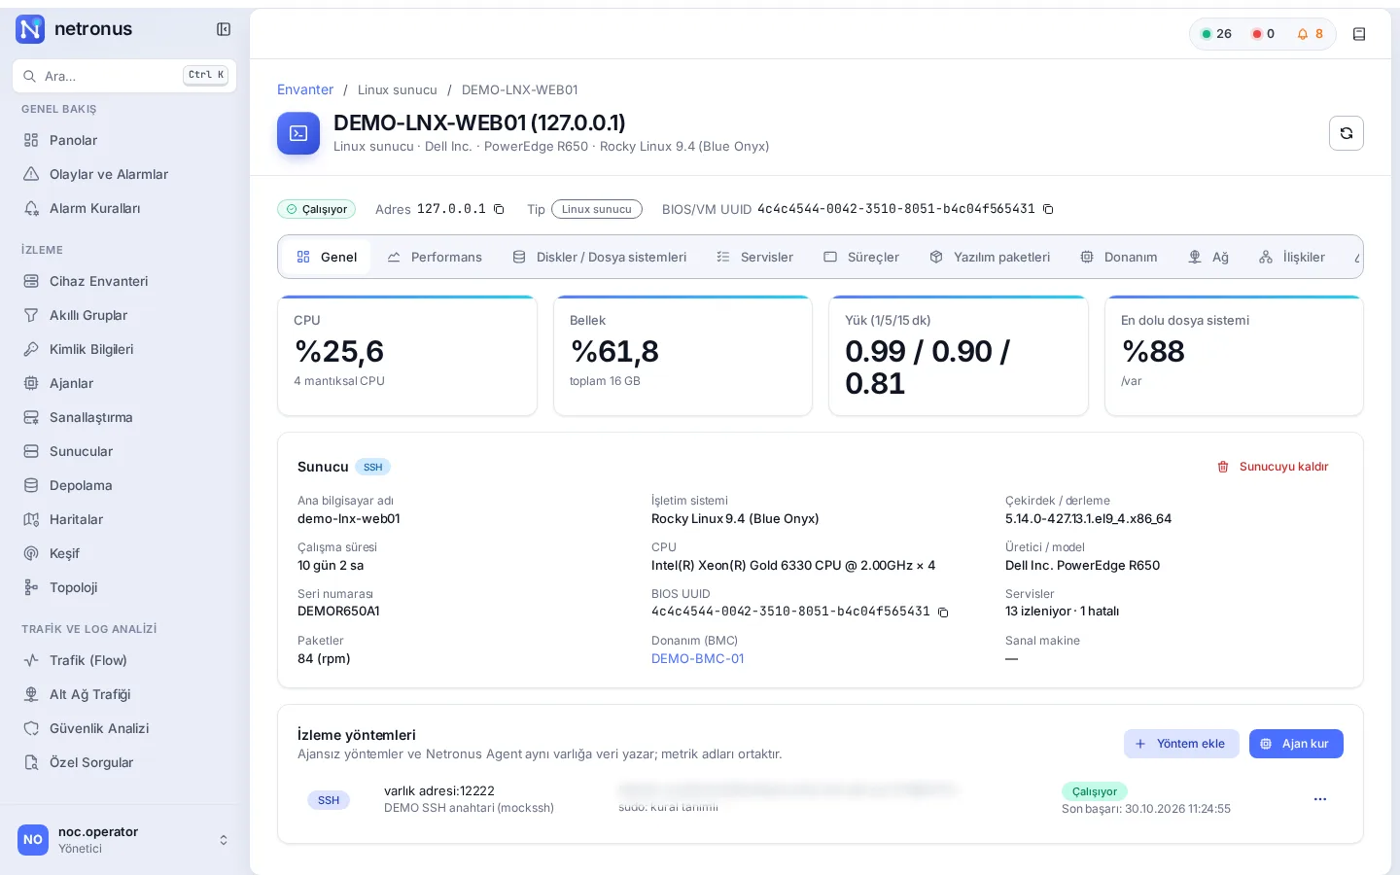Open Güvenlik Analizi in sidebar

[x=124, y=728]
